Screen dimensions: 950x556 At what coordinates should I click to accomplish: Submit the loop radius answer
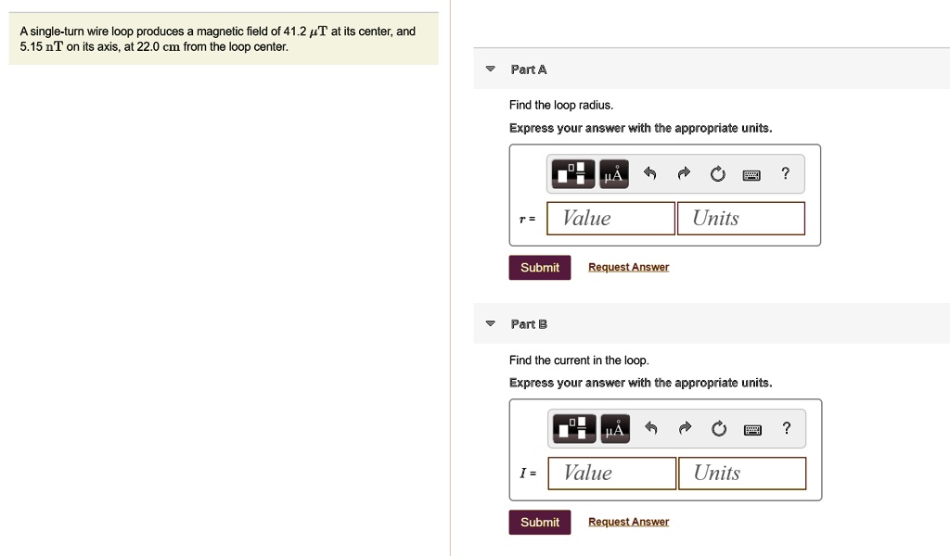coord(539,268)
